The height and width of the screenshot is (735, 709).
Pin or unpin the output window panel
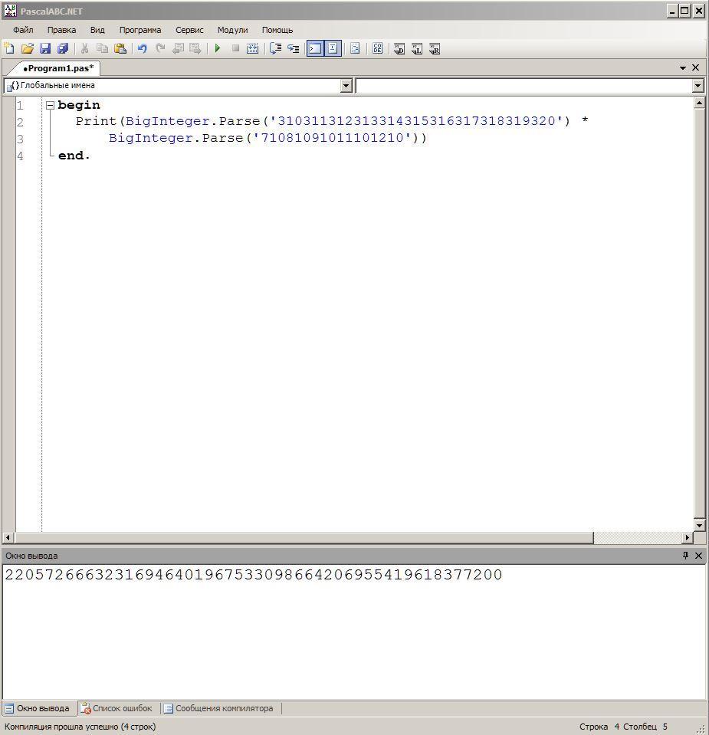click(685, 556)
